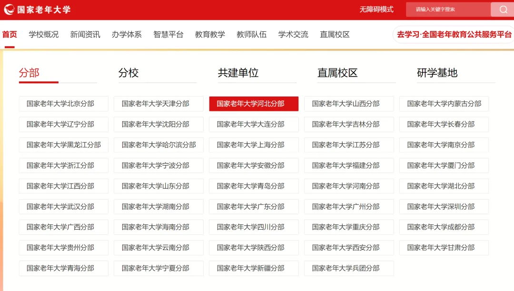Viewport: 514px width, 291px height.
Task: Open 国家老年大学湖南分部
Action: coord(158,207)
